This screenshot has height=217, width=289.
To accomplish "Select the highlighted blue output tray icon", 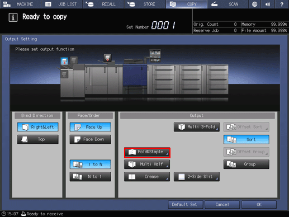I will coord(64,61).
